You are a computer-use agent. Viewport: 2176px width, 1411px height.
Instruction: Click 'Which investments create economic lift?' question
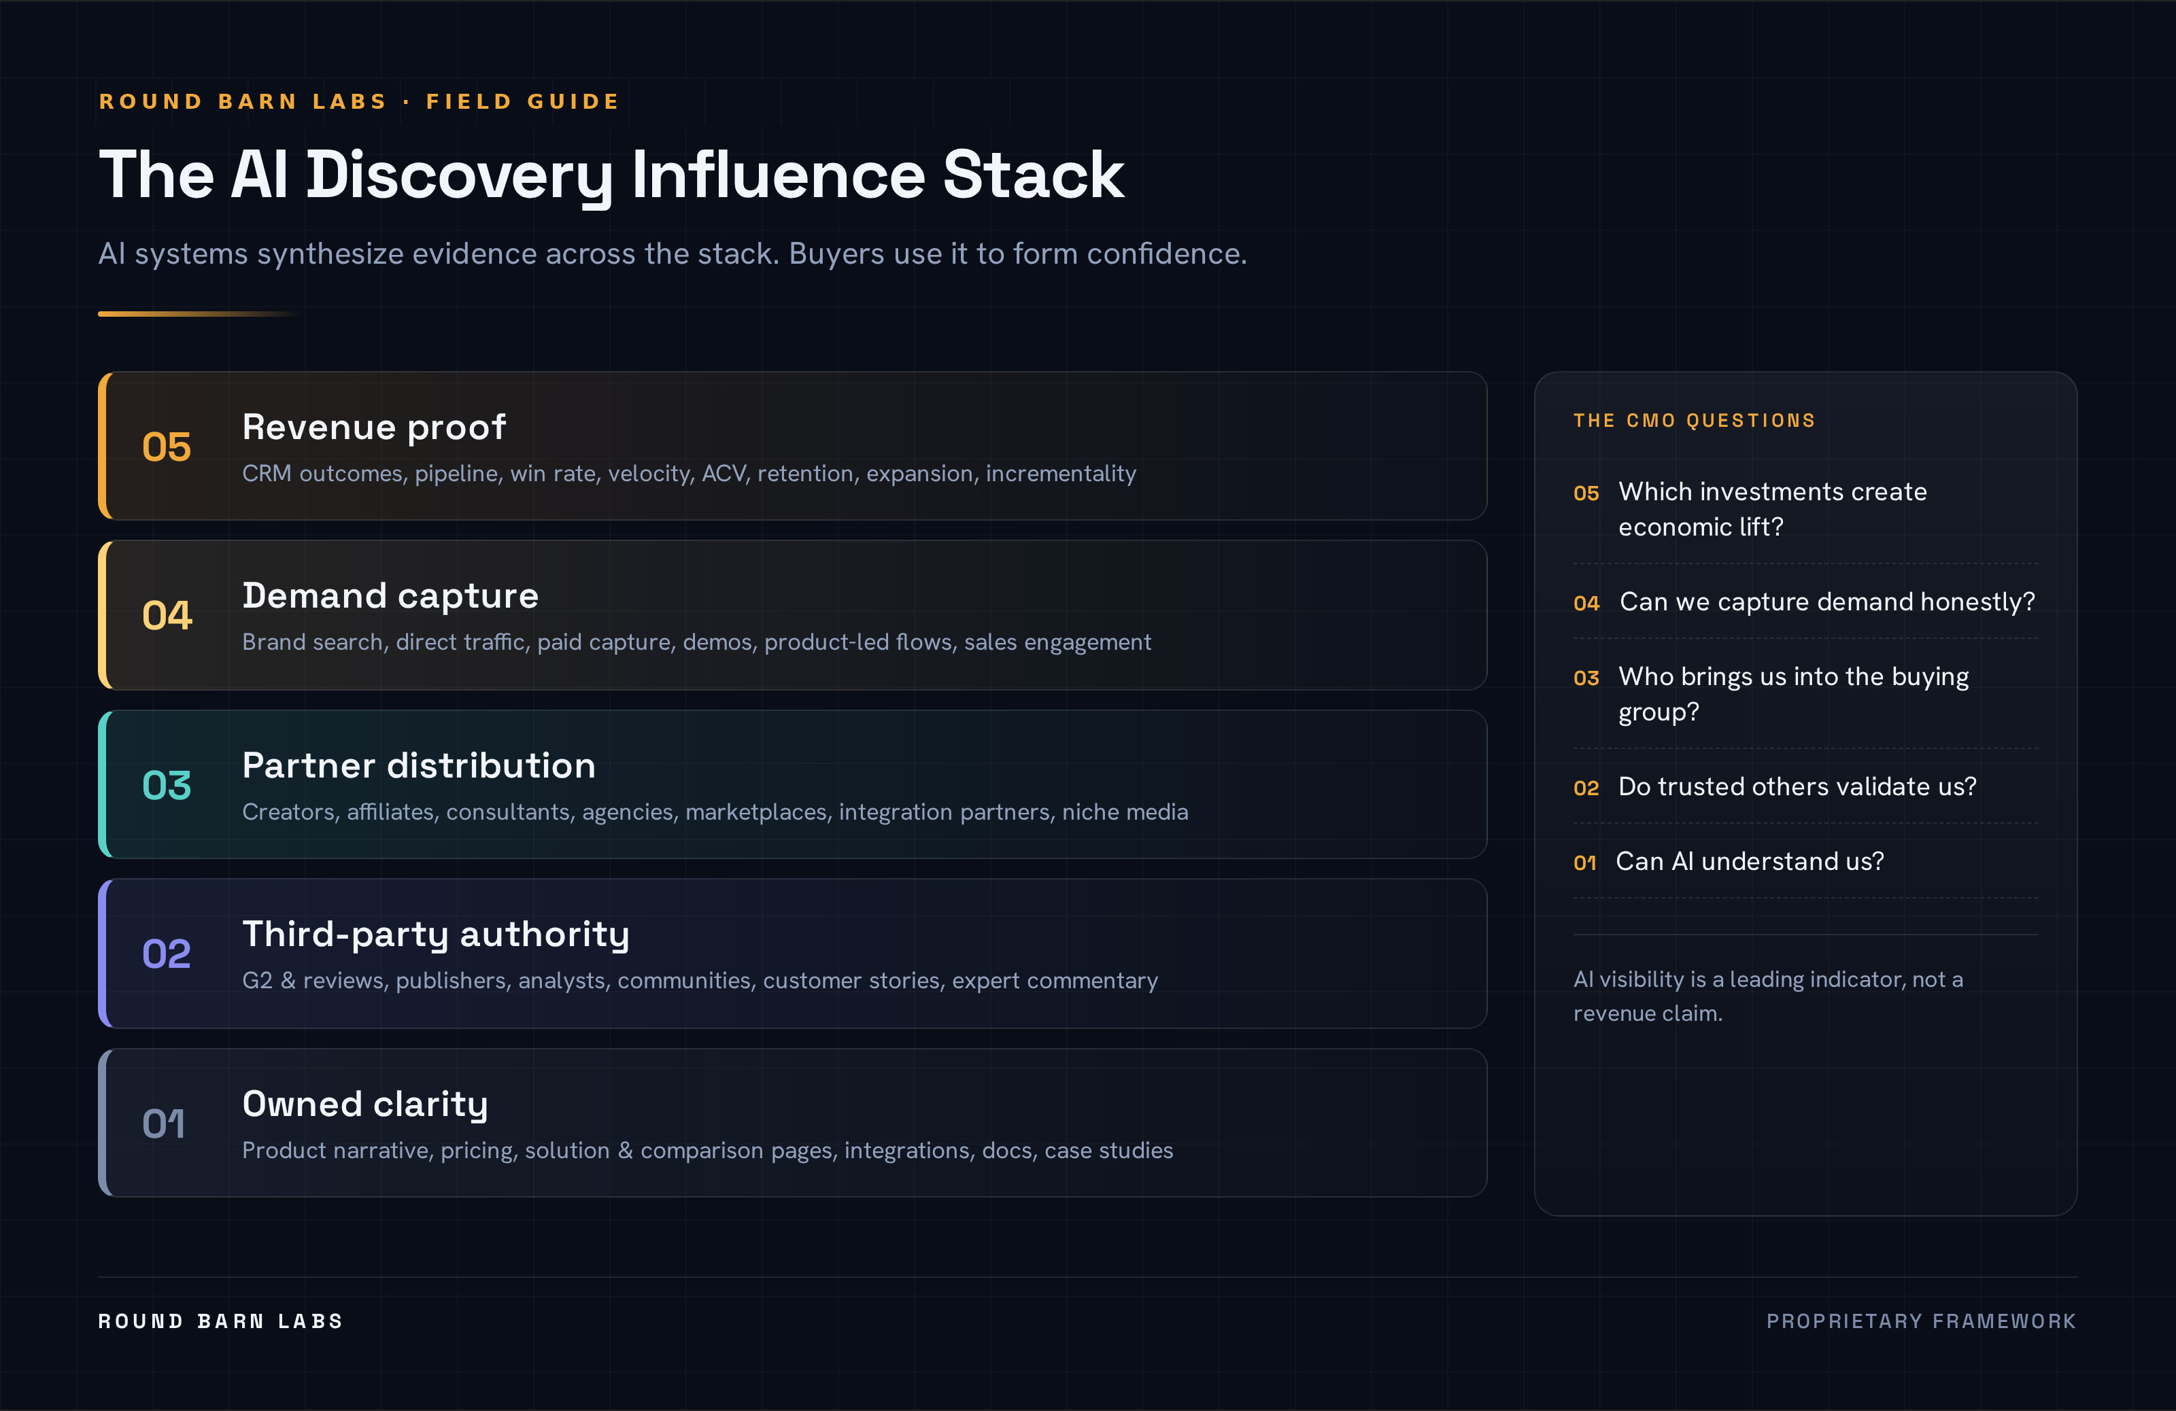(x=1773, y=509)
